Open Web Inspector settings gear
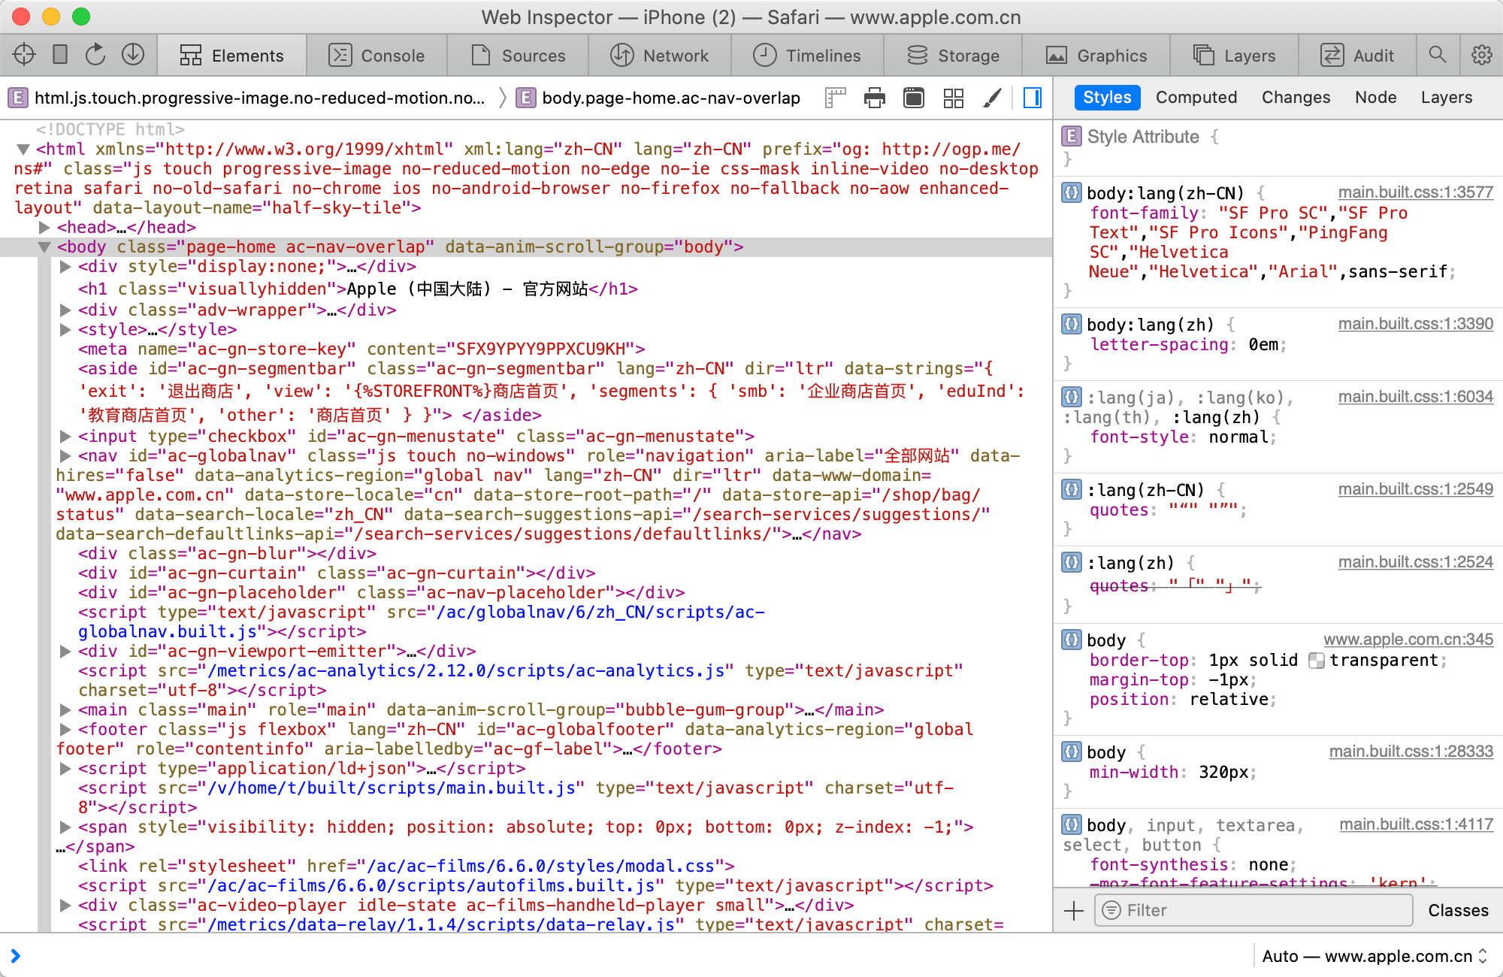1503x977 pixels. 1481,55
